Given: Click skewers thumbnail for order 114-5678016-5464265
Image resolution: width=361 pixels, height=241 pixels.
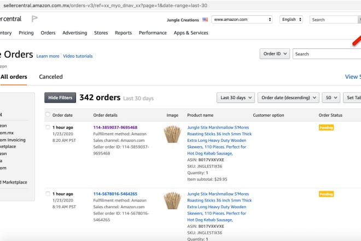Looking at the screenshot, I should tap(172, 200).
